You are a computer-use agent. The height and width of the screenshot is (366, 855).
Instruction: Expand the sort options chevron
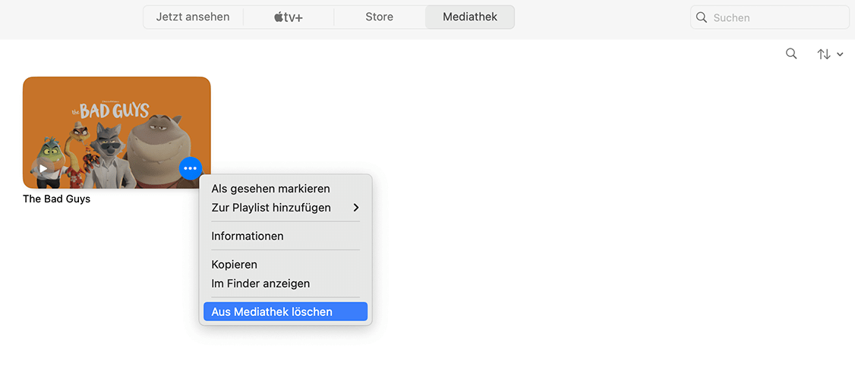point(840,55)
